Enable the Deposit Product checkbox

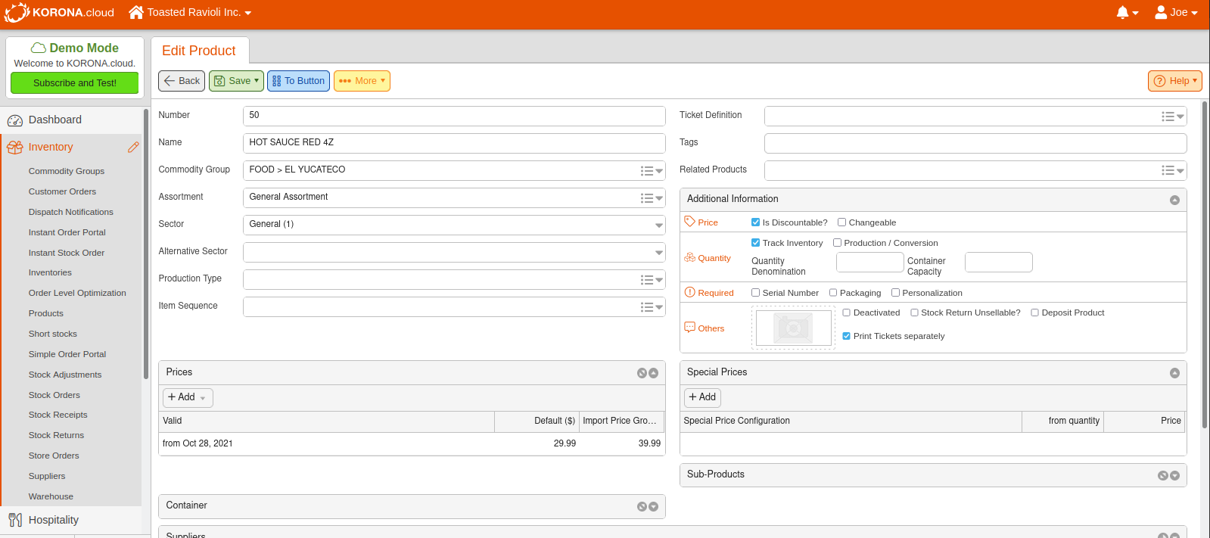click(x=1034, y=313)
